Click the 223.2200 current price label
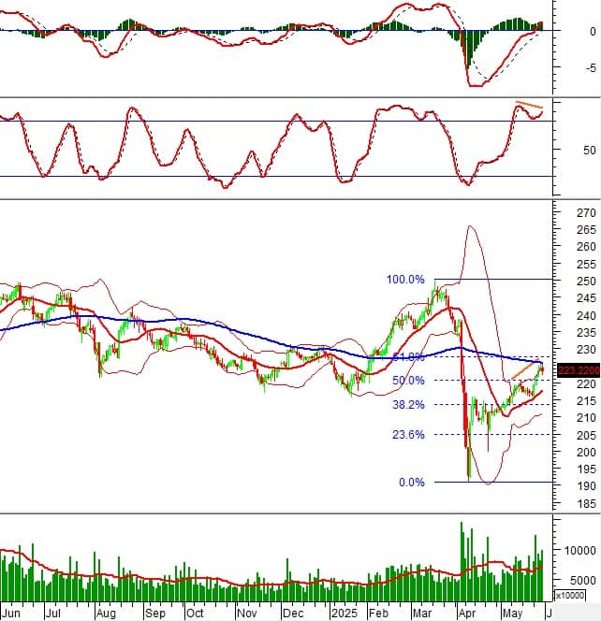The image size is (601, 621). pyautogui.click(x=579, y=370)
